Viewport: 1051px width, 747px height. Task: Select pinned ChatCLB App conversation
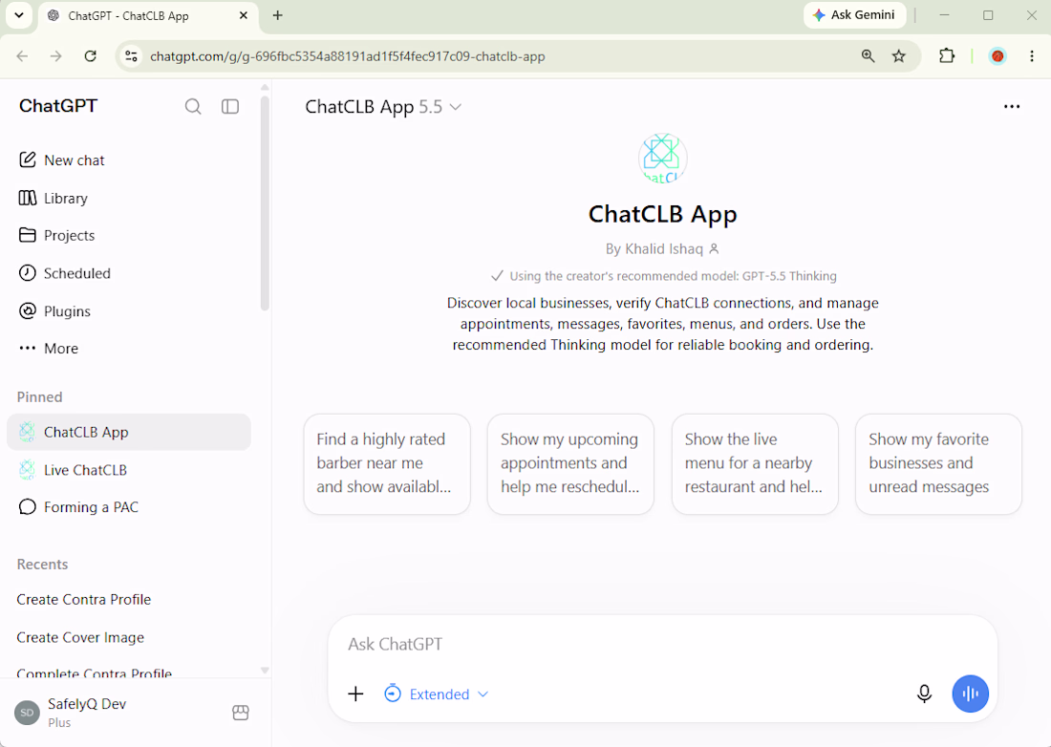[129, 432]
